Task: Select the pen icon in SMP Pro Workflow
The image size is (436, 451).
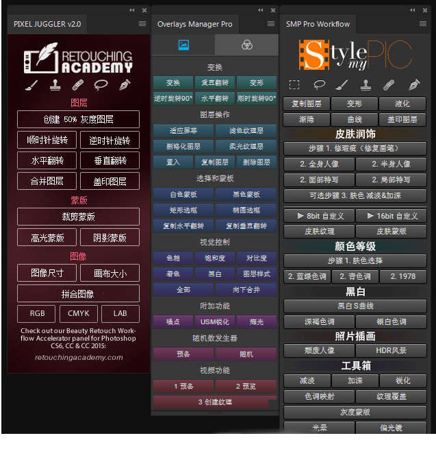Action: (414, 85)
